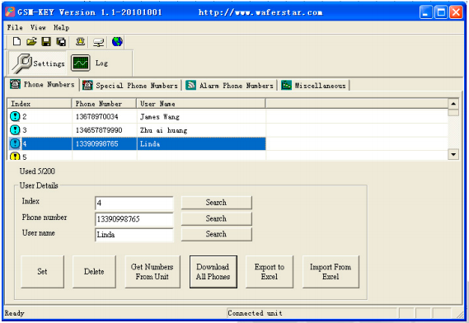
Task: Click the User name input field
Action: pos(134,235)
